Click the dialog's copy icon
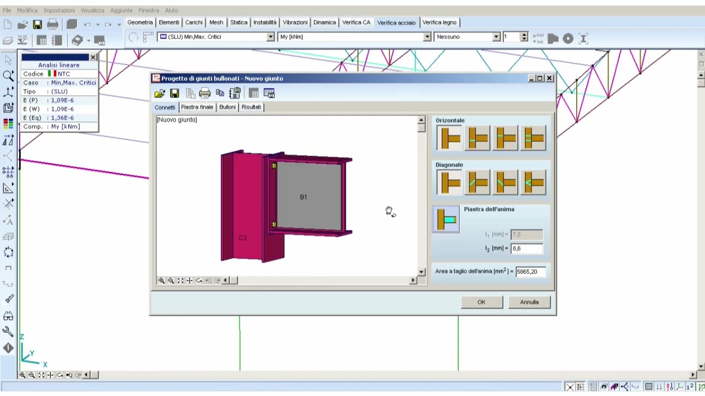Screen dimensions: 705x396 (x=220, y=93)
